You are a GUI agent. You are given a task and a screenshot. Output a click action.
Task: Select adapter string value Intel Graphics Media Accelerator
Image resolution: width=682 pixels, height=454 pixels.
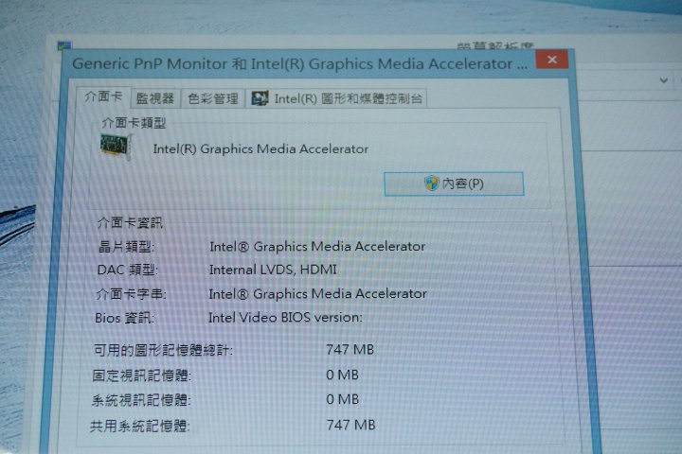317,294
